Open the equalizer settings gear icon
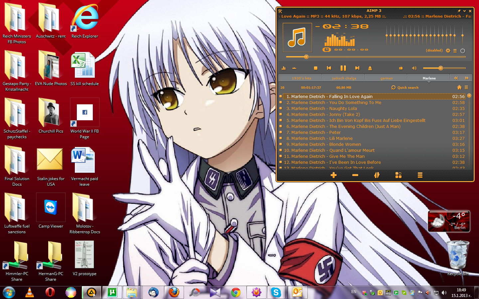The width and height of the screenshot is (479, 299). [x=448, y=50]
